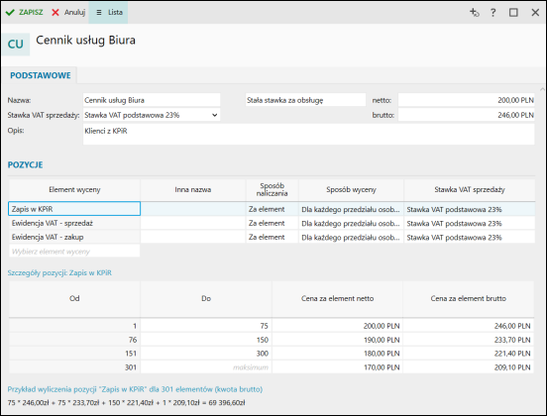This screenshot has width=547, height=416.
Task: Save changes with the ZAPISZ checkmark
Action: 24,12
